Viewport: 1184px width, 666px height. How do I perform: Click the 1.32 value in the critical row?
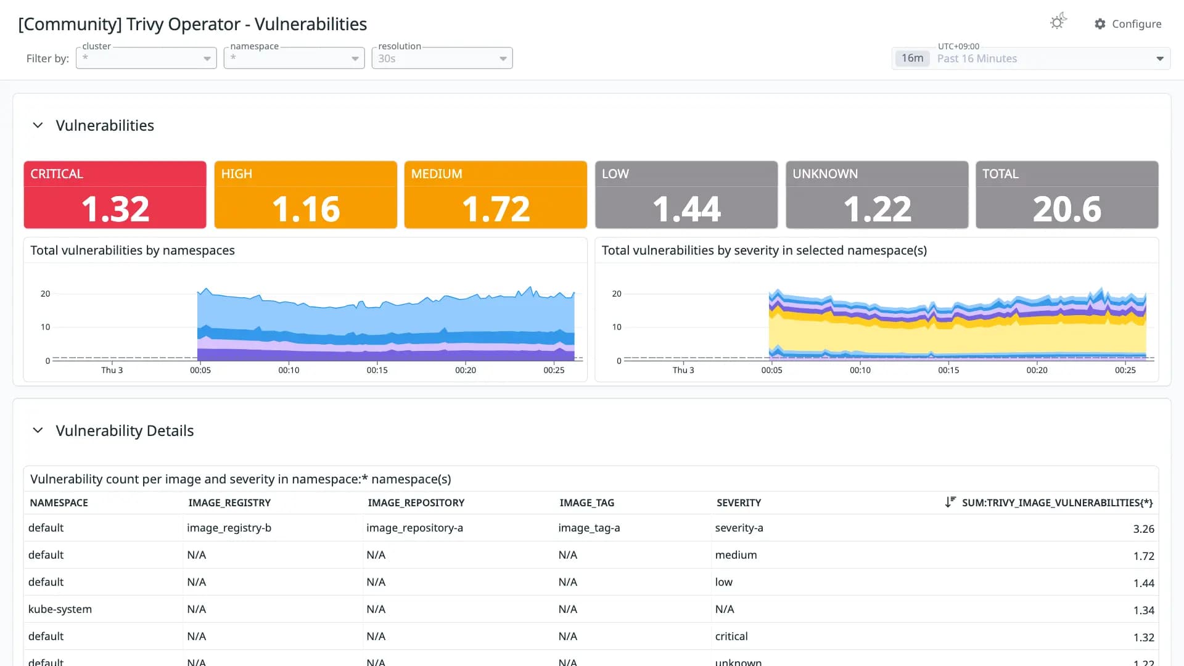tap(1144, 638)
